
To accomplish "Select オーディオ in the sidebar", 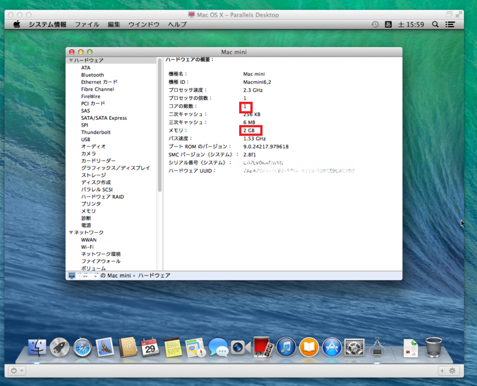I will pyautogui.click(x=94, y=146).
